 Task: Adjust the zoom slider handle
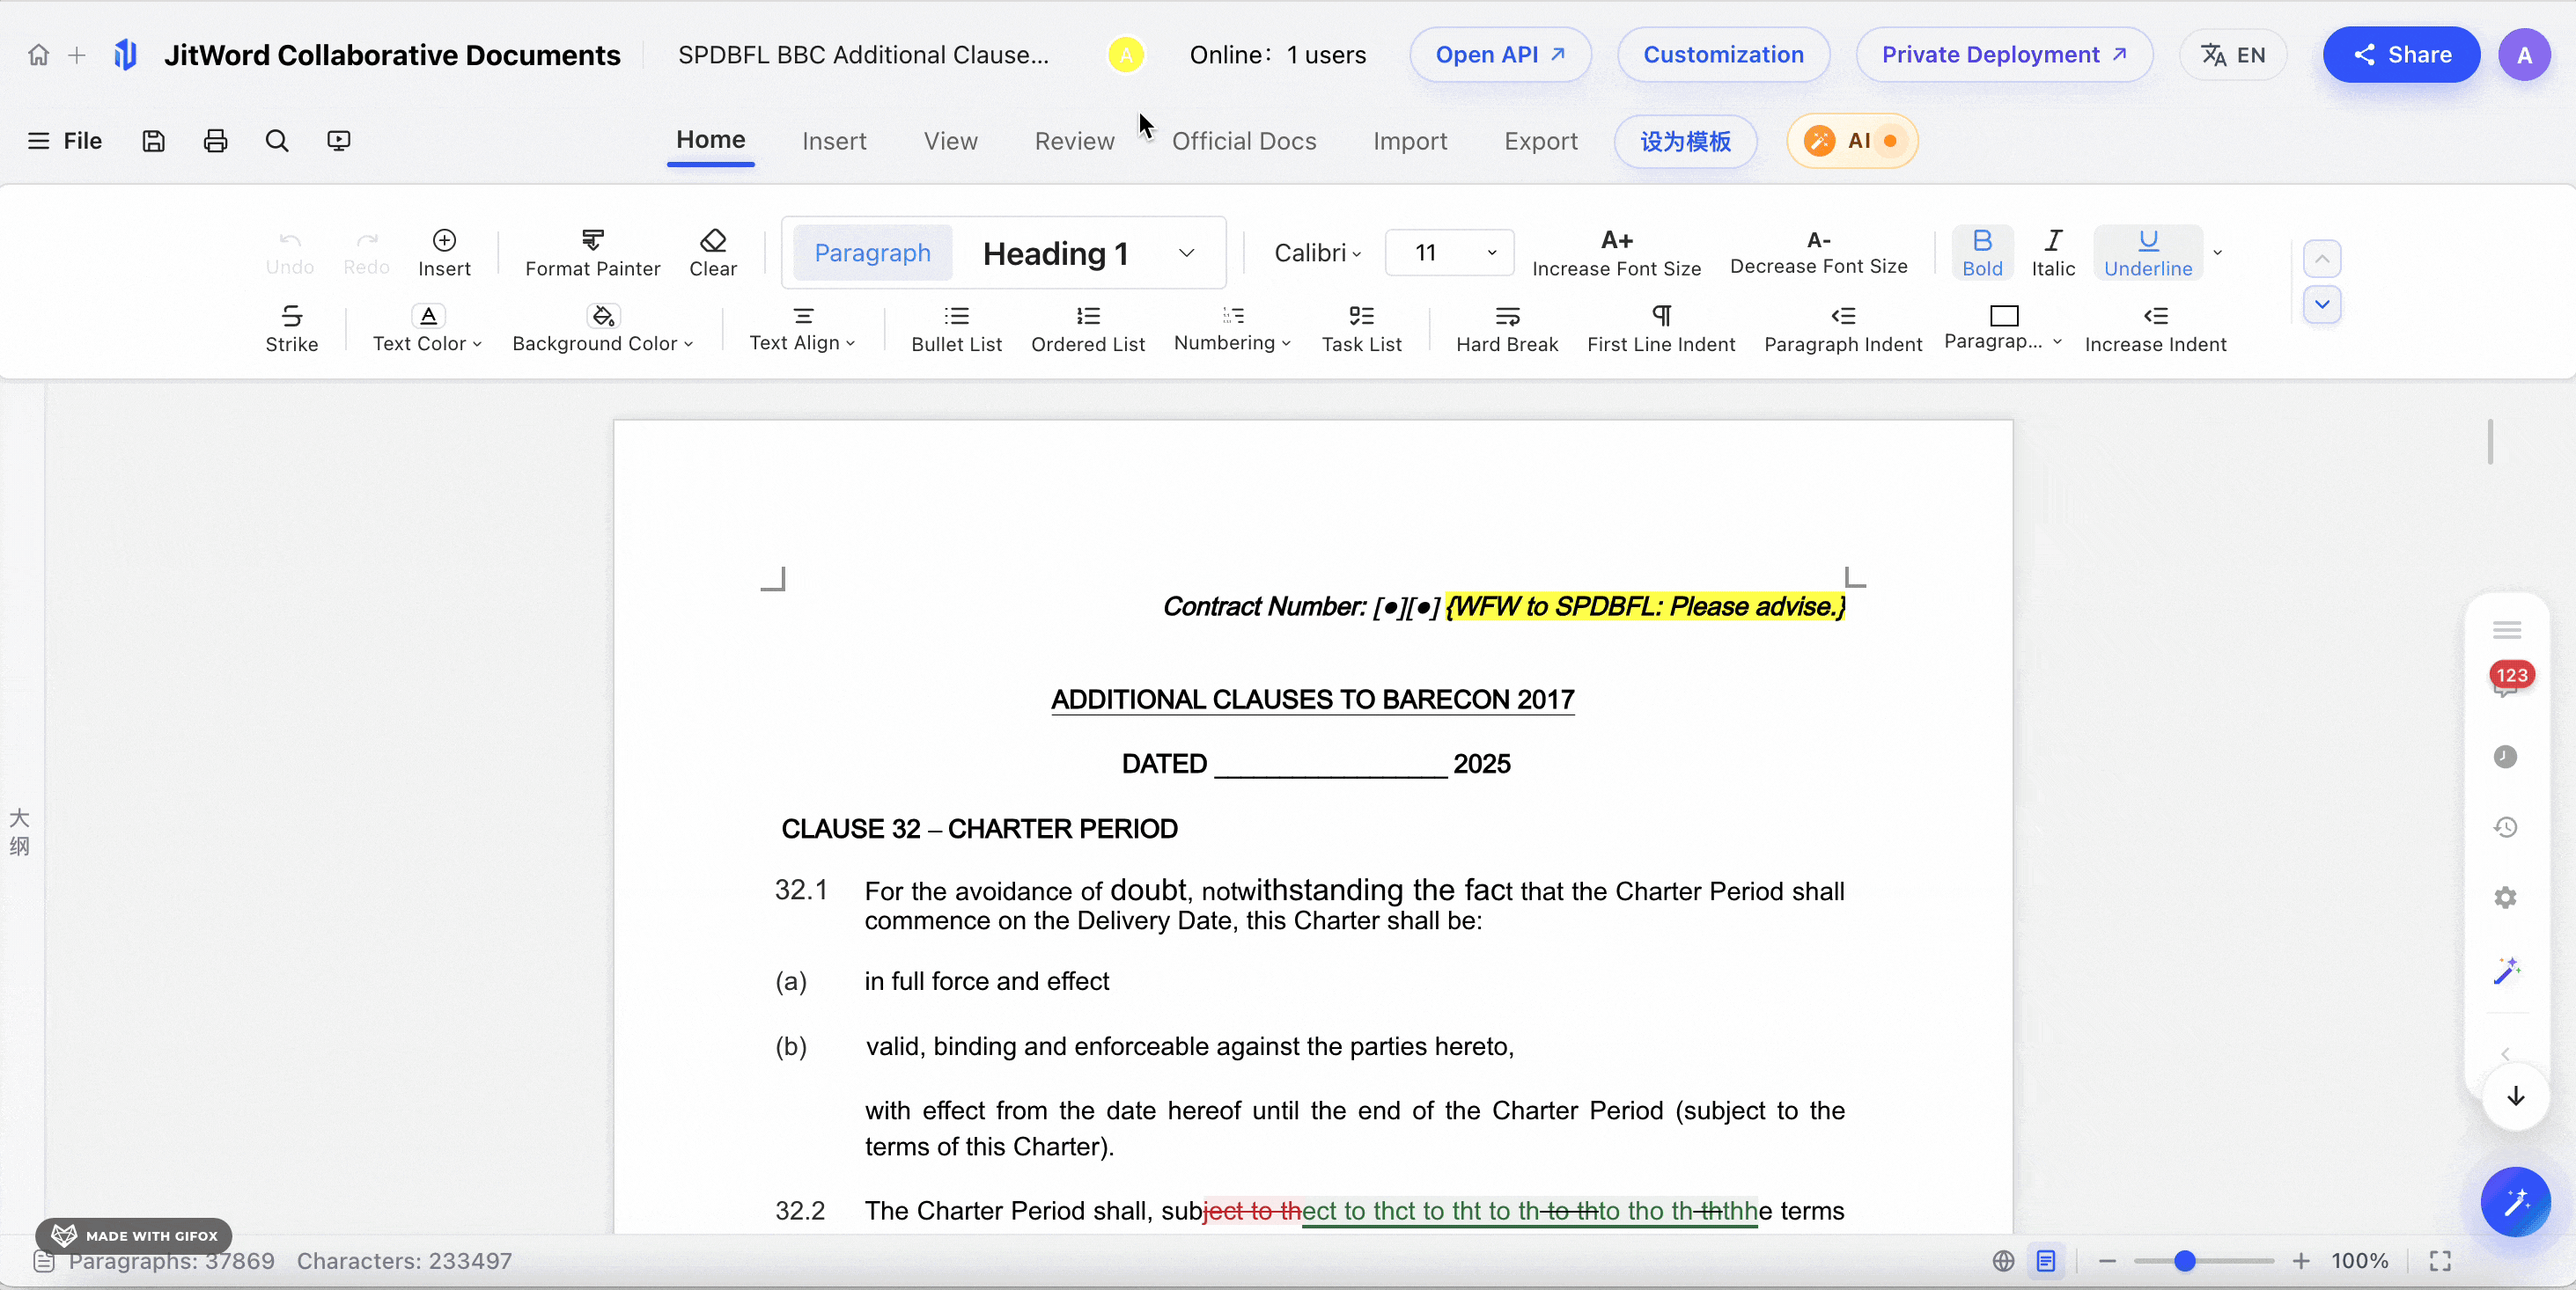coord(2185,1261)
